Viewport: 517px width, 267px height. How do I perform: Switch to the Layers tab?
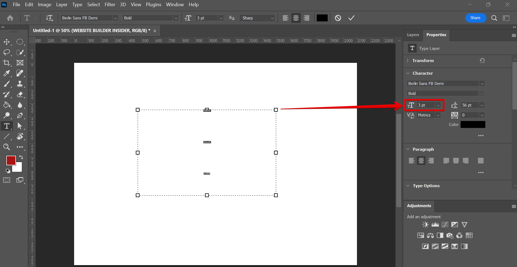click(413, 35)
